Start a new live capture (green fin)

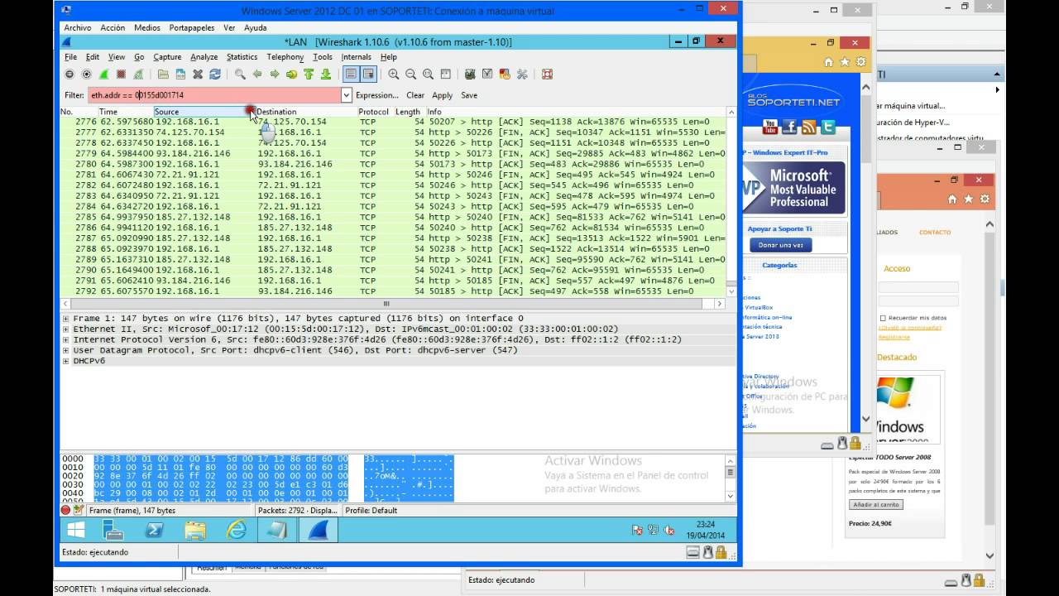pos(104,74)
